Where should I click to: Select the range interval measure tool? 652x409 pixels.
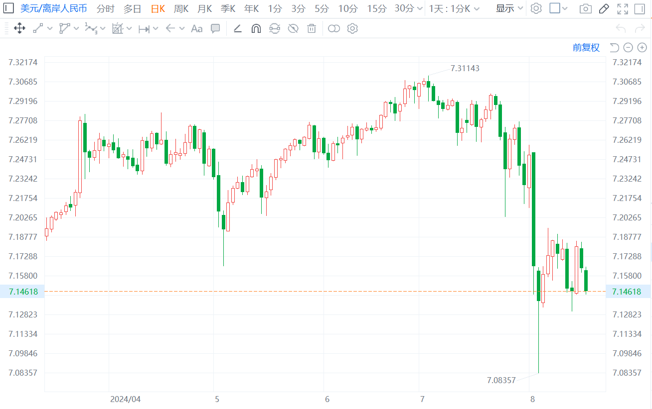point(144,29)
